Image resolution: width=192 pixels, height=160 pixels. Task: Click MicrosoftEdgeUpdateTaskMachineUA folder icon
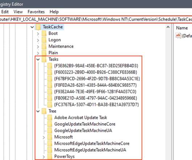click(50, 150)
